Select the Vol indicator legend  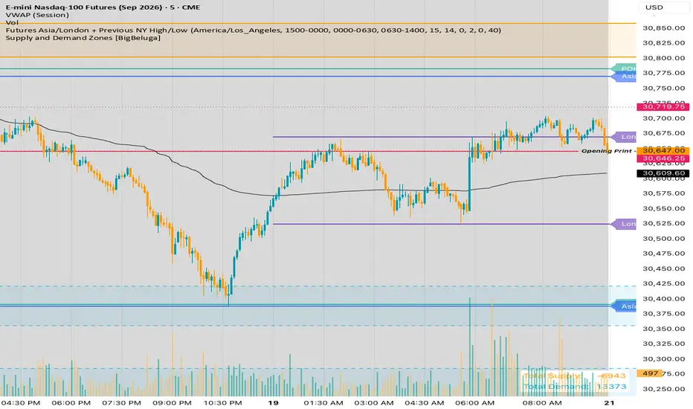click(12, 22)
